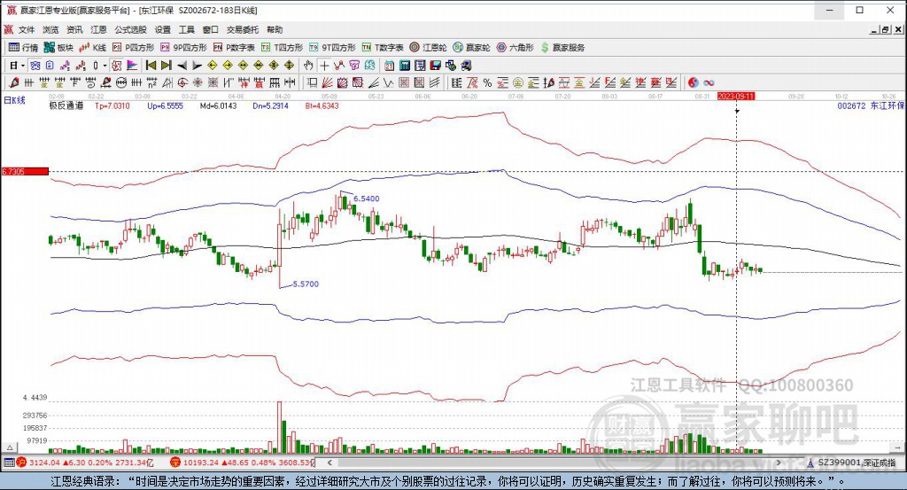Select the Gann fan lines tool
Viewport: 907px width, 490px height.
pos(327,82)
